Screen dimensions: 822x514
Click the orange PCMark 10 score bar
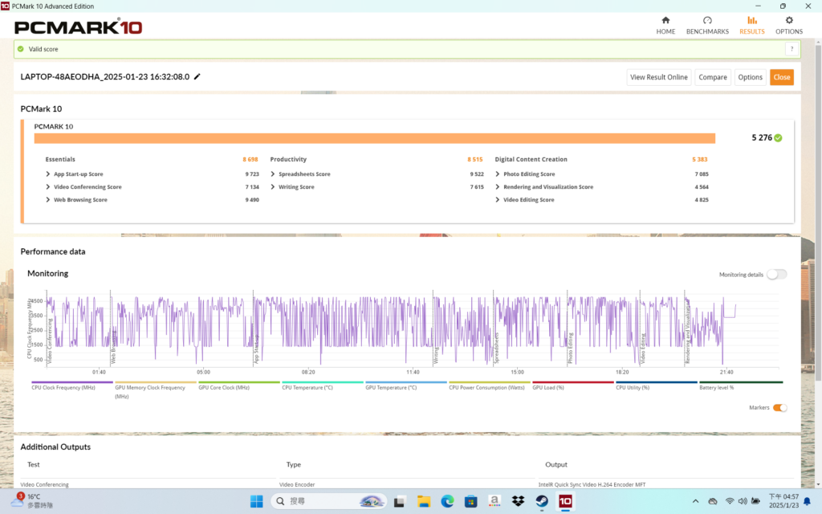click(374, 138)
